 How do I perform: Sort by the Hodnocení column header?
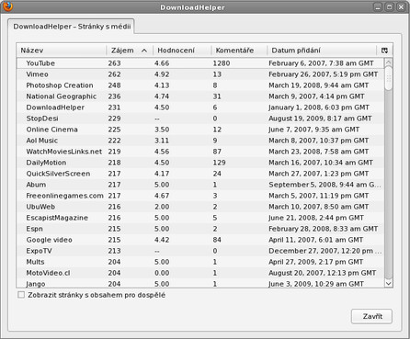[x=182, y=51]
